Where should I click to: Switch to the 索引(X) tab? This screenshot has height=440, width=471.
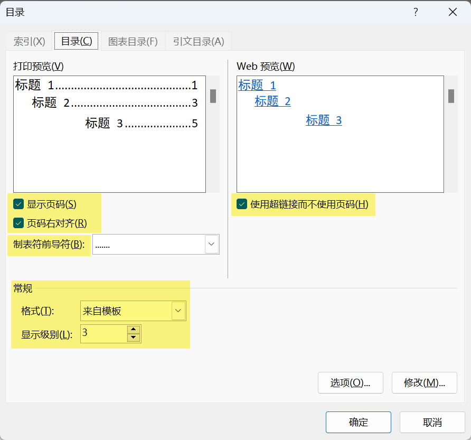(29, 41)
